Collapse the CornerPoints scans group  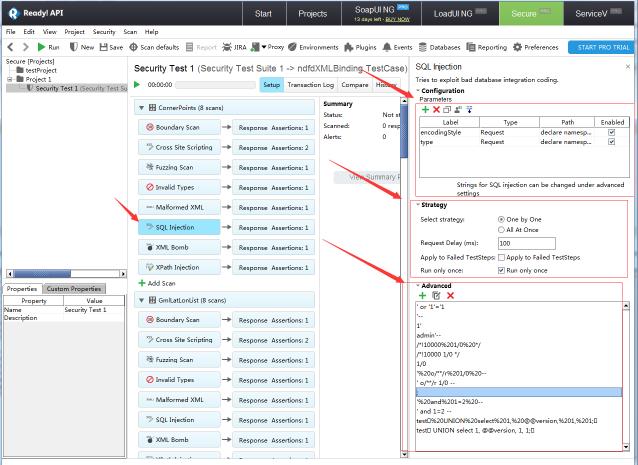141,107
